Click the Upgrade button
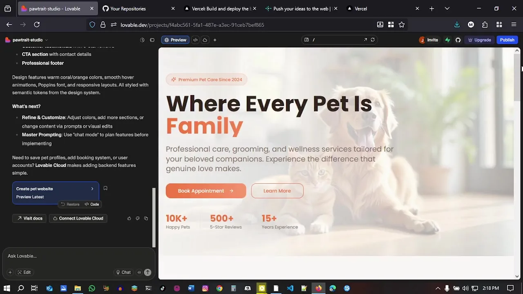The width and height of the screenshot is (523, 294). tap(479, 40)
